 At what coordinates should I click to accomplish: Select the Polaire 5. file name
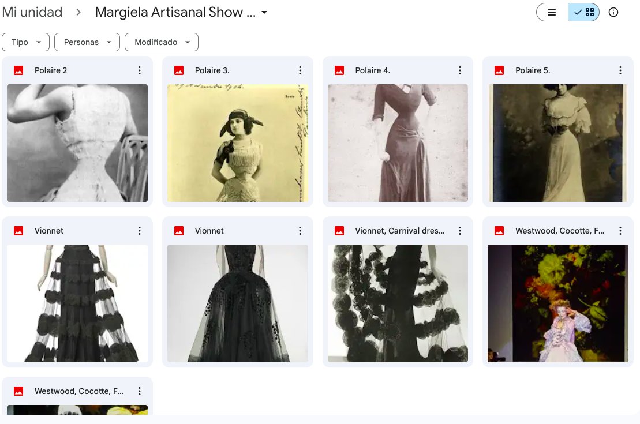[x=533, y=70]
